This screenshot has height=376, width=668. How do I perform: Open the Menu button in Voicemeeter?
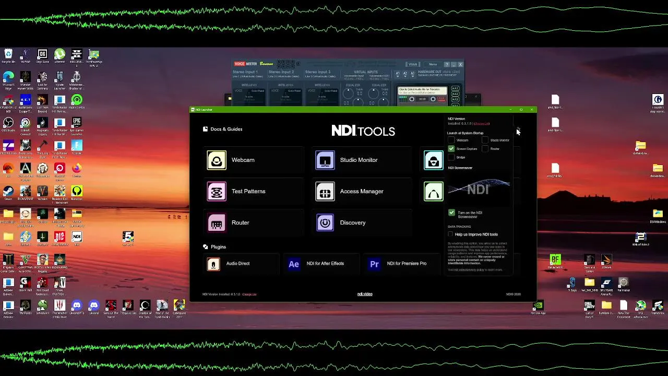[x=433, y=64]
